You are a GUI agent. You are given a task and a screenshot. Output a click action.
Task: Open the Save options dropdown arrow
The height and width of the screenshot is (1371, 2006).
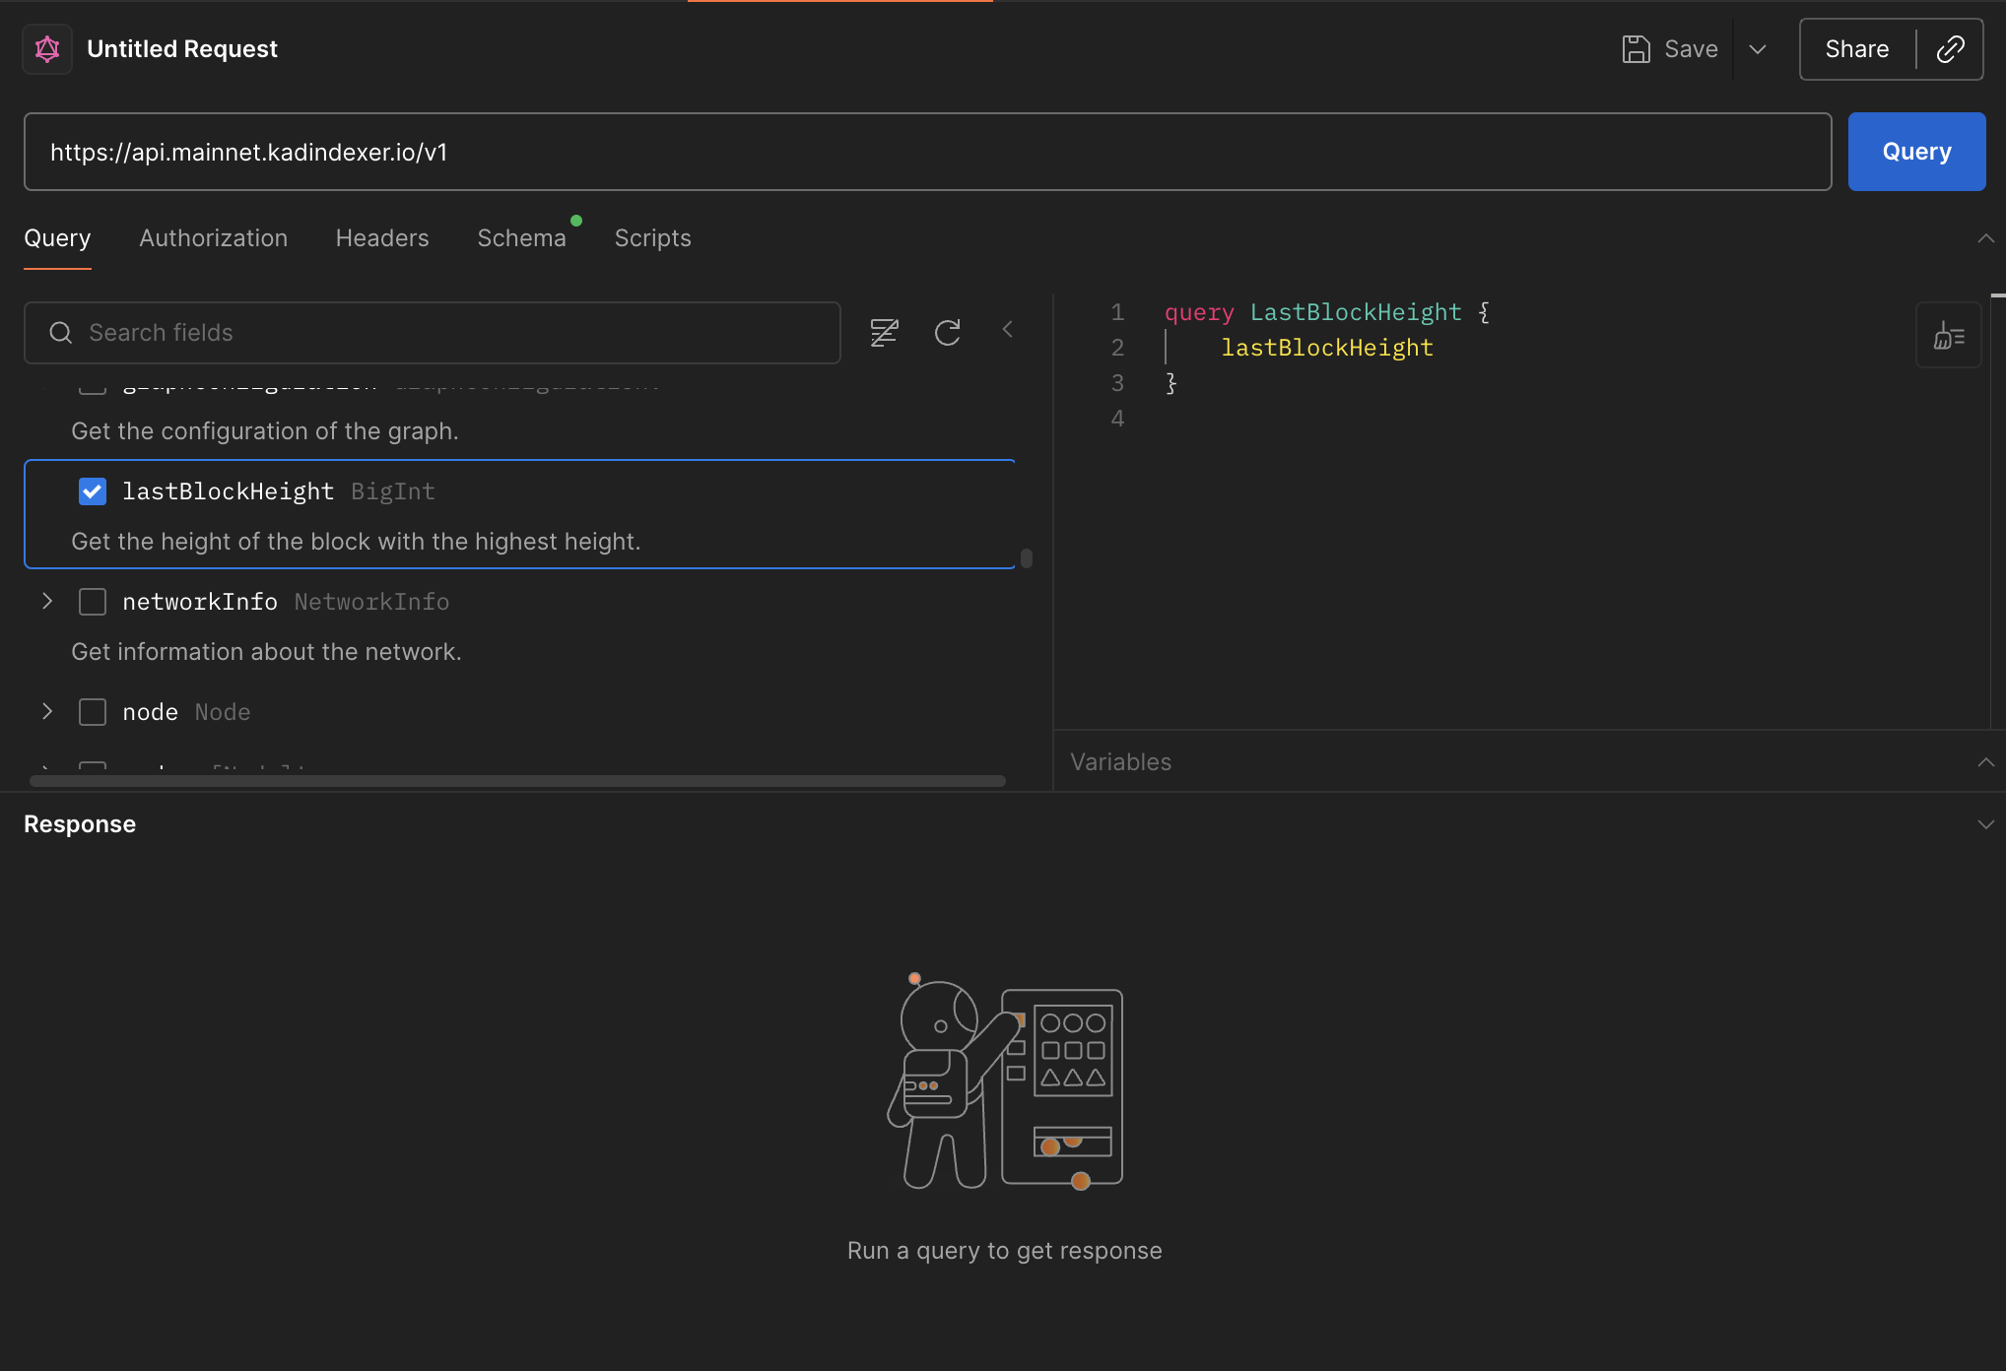pyautogui.click(x=1758, y=49)
